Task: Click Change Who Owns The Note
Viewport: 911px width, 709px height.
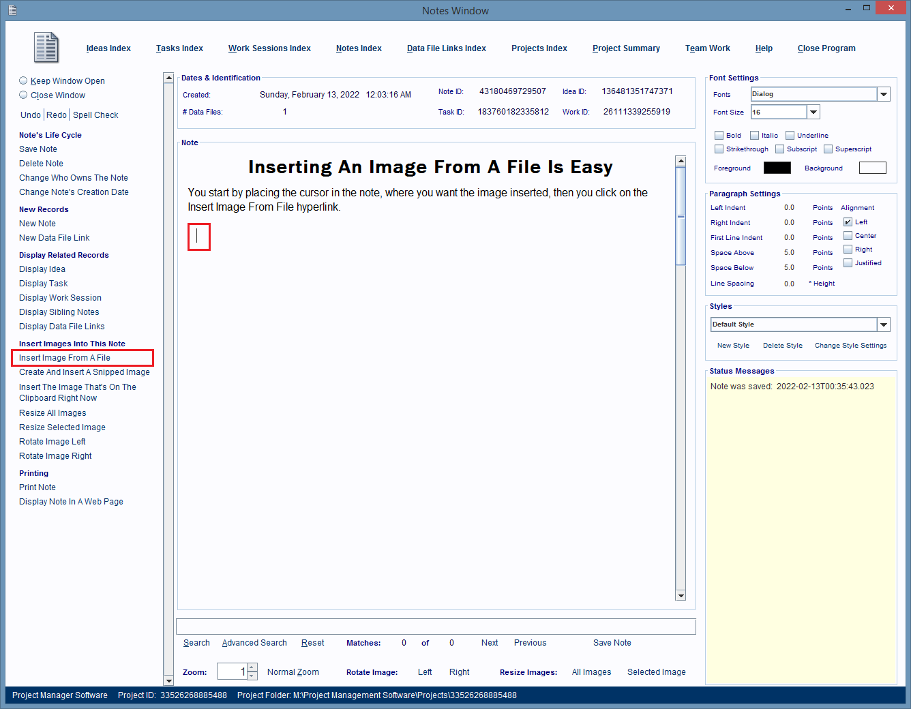Action: click(x=74, y=178)
